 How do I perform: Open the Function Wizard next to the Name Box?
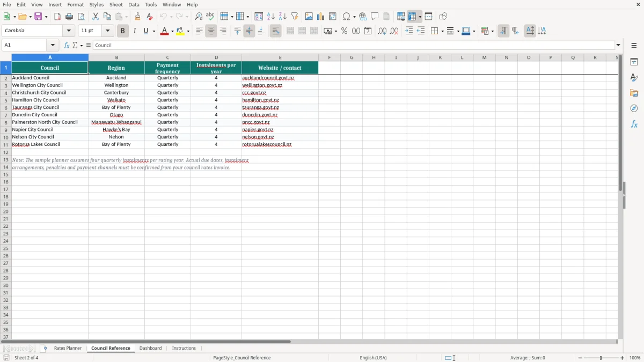pyautogui.click(x=67, y=45)
